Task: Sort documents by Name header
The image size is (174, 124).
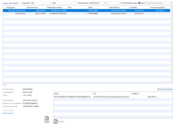Action: pyautogui.click(x=73, y=93)
